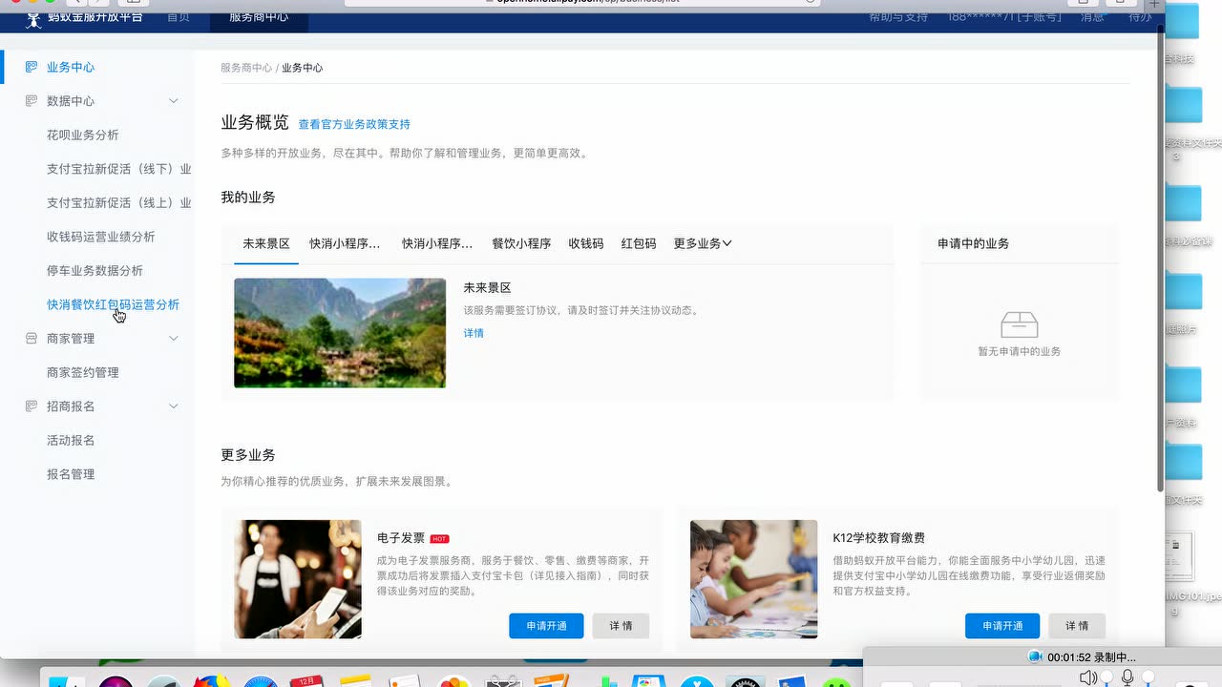Image resolution: width=1222 pixels, height=687 pixels.
Task: Select the 未来景区 tab
Action: (x=266, y=243)
